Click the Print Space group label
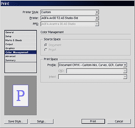 (x=51, y=59)
